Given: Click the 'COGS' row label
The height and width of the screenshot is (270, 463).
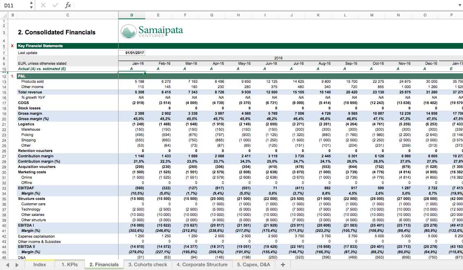Looking at the screenshot, I should pyautogui.click(x=23, y=103).
